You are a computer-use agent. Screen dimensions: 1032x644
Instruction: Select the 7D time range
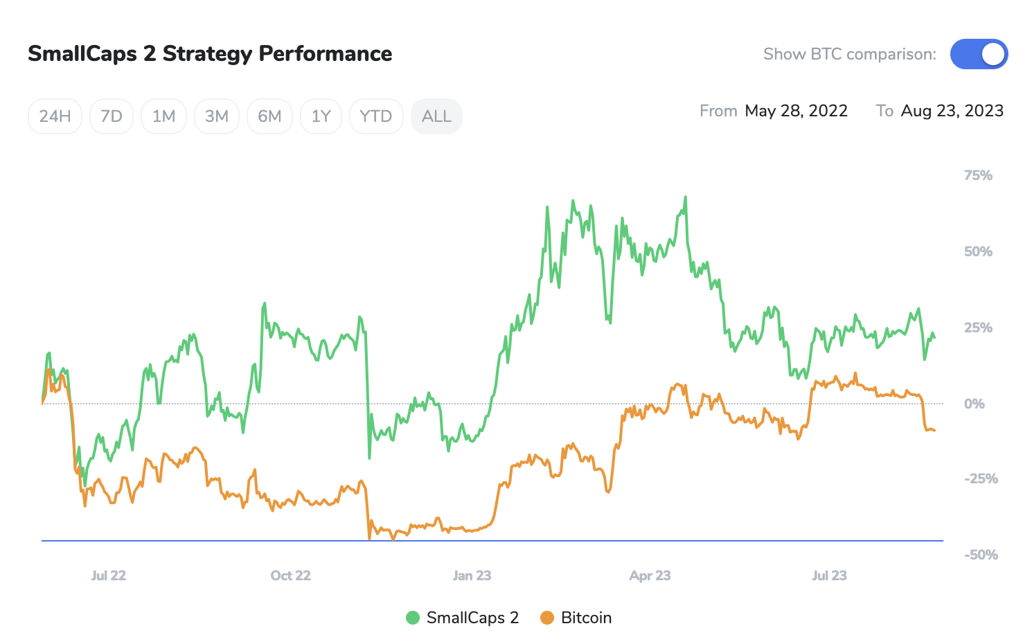(112, 116)
